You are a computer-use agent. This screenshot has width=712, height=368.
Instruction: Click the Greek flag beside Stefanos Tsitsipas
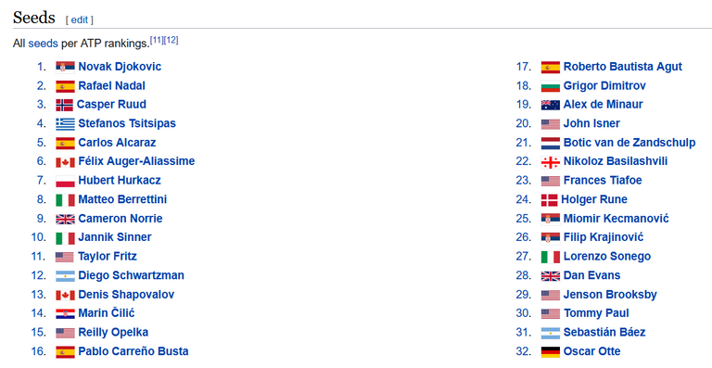click(65, 124)
